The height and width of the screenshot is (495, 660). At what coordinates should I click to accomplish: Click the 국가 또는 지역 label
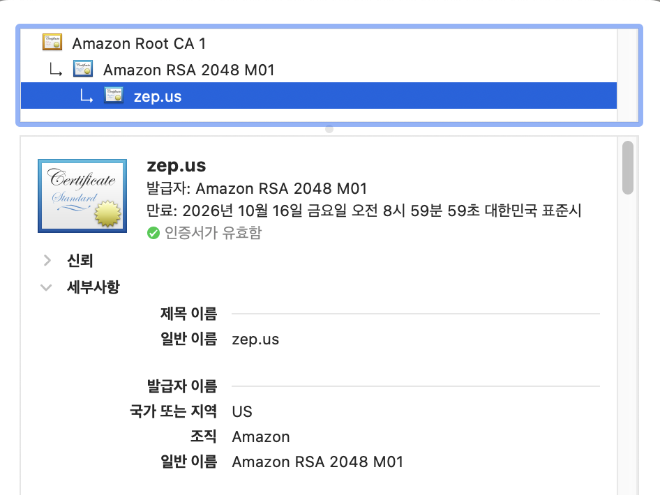[x=174, y=411]
